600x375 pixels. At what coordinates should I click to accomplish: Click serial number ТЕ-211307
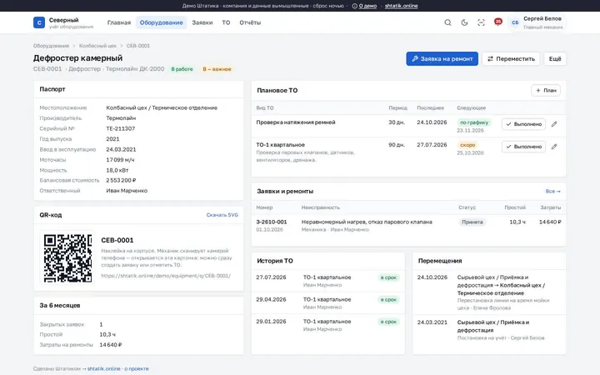point(121,128)
